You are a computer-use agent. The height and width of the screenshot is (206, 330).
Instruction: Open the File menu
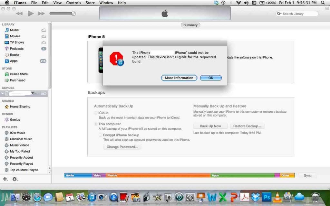coord(34,3)
